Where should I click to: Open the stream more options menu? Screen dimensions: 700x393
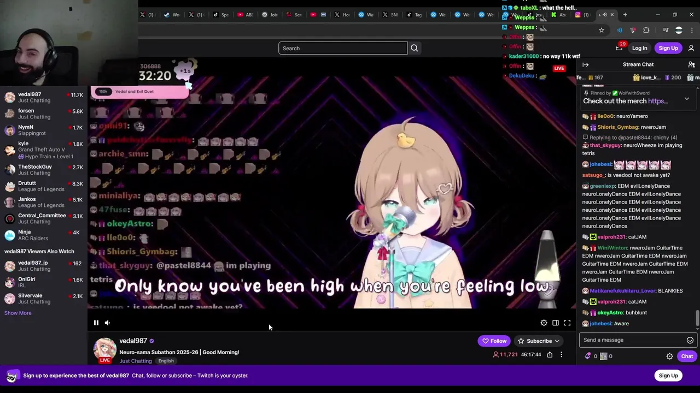tap(561, 355)
